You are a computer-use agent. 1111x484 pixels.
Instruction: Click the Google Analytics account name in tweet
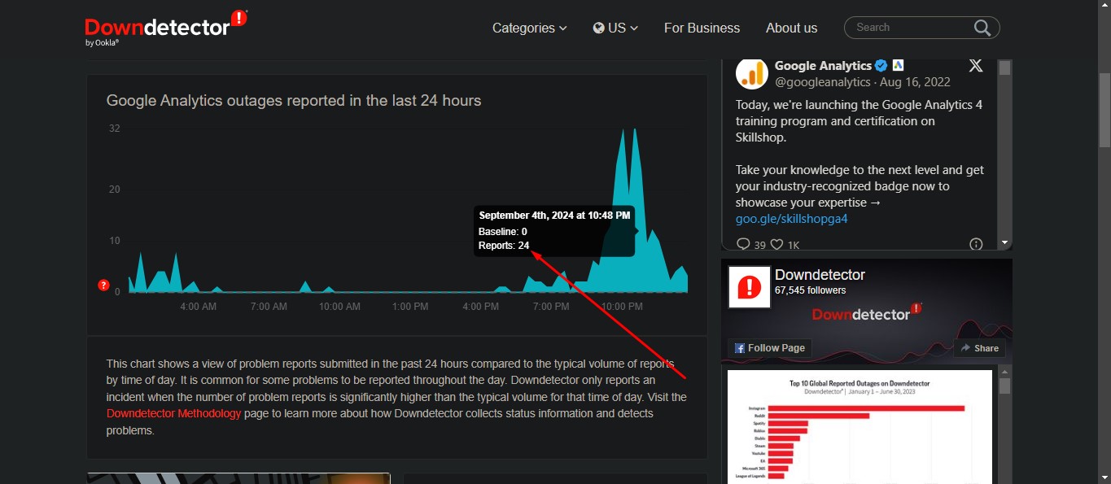823,66
